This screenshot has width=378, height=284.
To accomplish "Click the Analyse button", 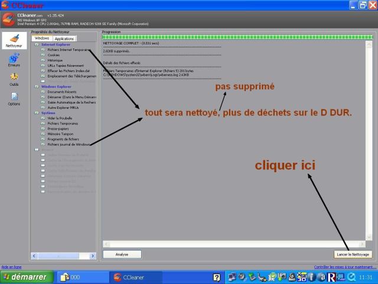I will click(x=122, y=254).
